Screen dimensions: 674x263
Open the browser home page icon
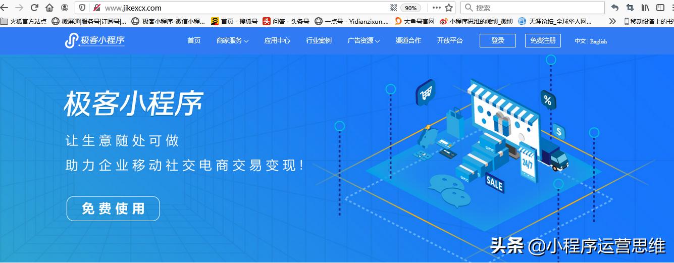click(49, 8)
